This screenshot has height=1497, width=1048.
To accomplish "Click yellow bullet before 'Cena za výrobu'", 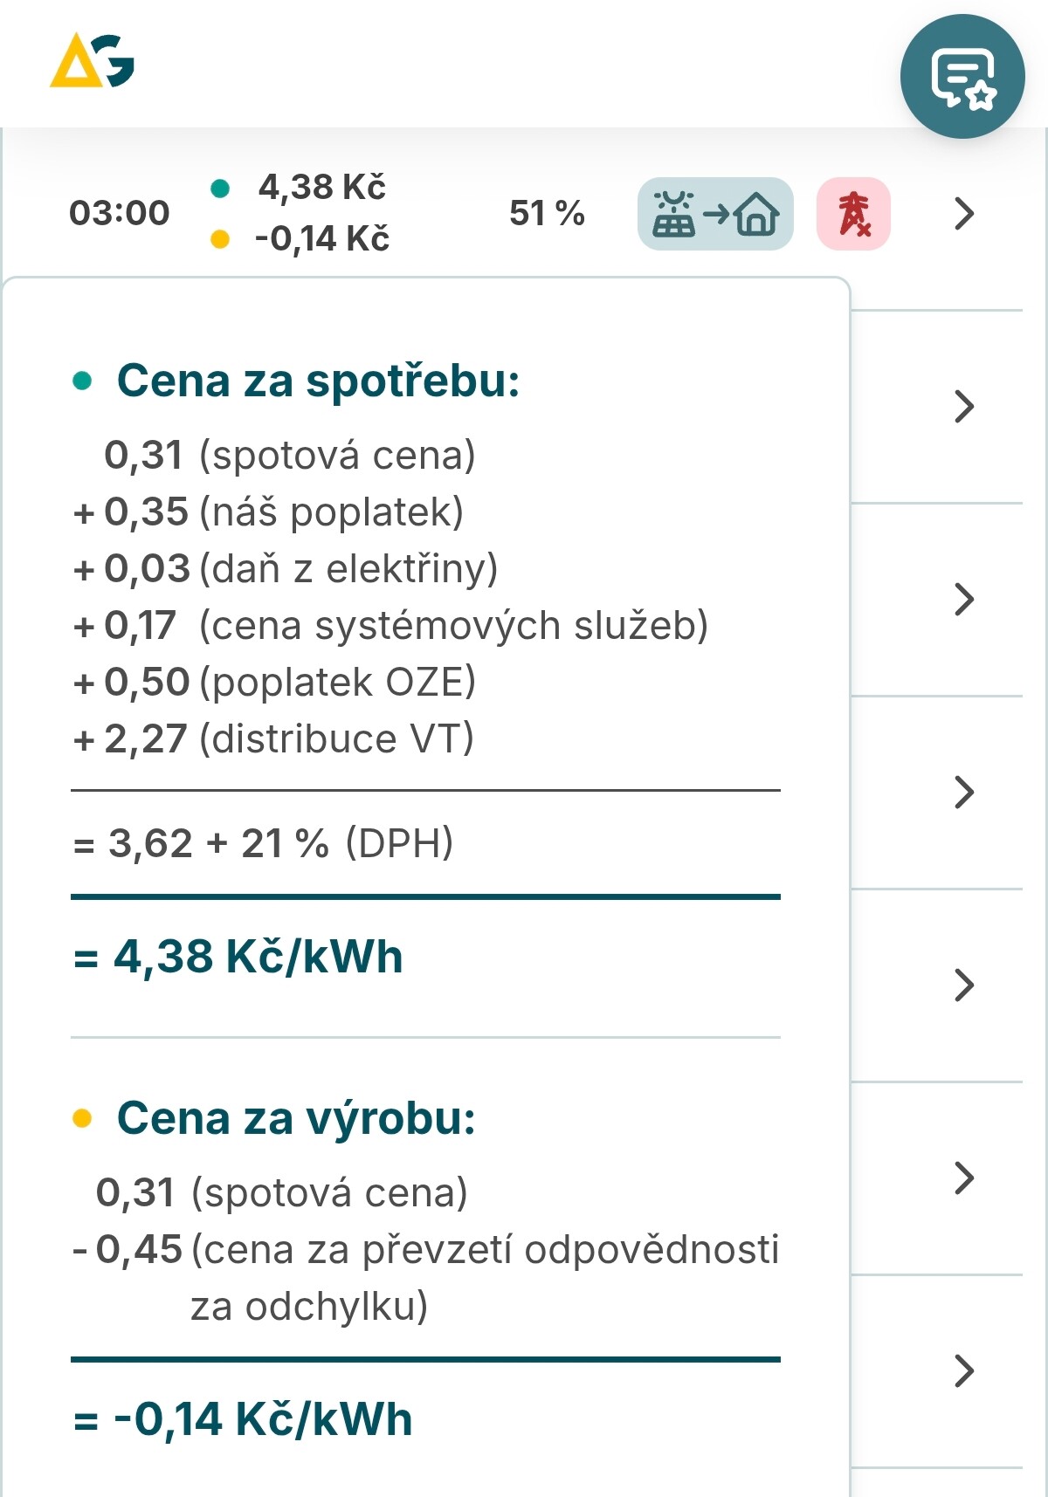I will [83, 1118].
